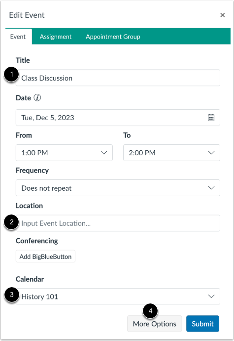Open the From time dropdown

tap(64, 153)
